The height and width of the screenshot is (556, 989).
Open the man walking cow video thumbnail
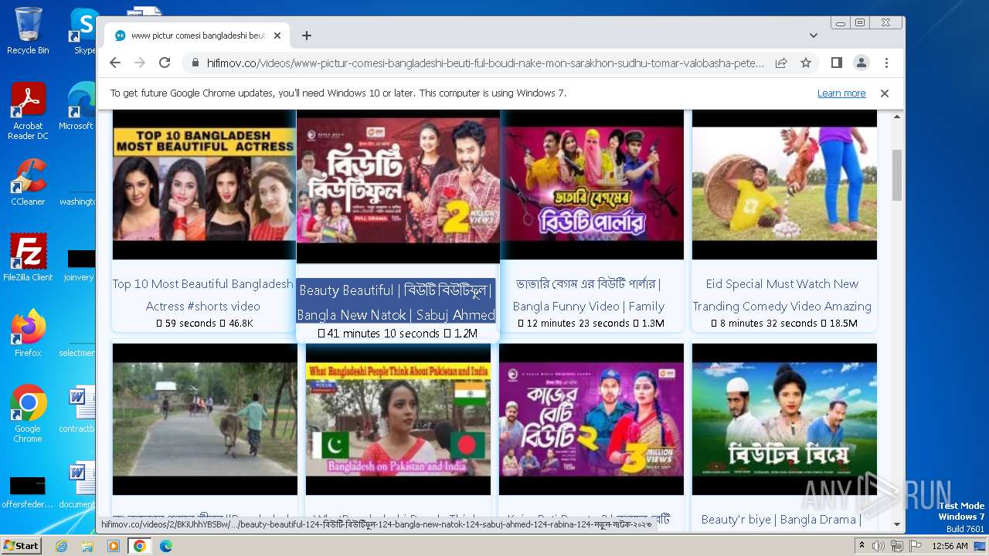coord(205,419)
